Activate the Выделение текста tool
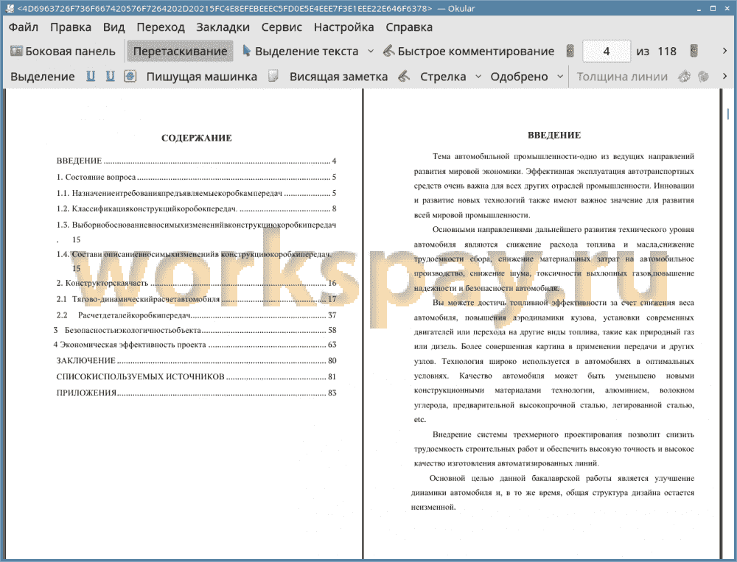 tap(300, 52)
